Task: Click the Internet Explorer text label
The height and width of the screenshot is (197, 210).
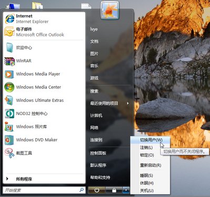Action: pos(32,22)
